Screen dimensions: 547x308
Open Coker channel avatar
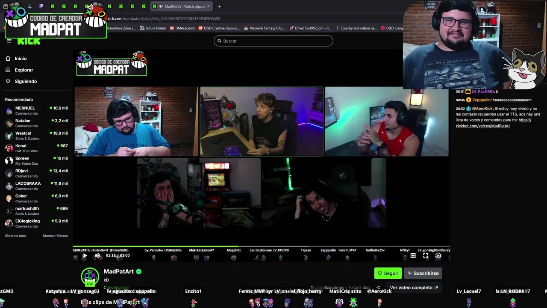[x=9, y=198]
